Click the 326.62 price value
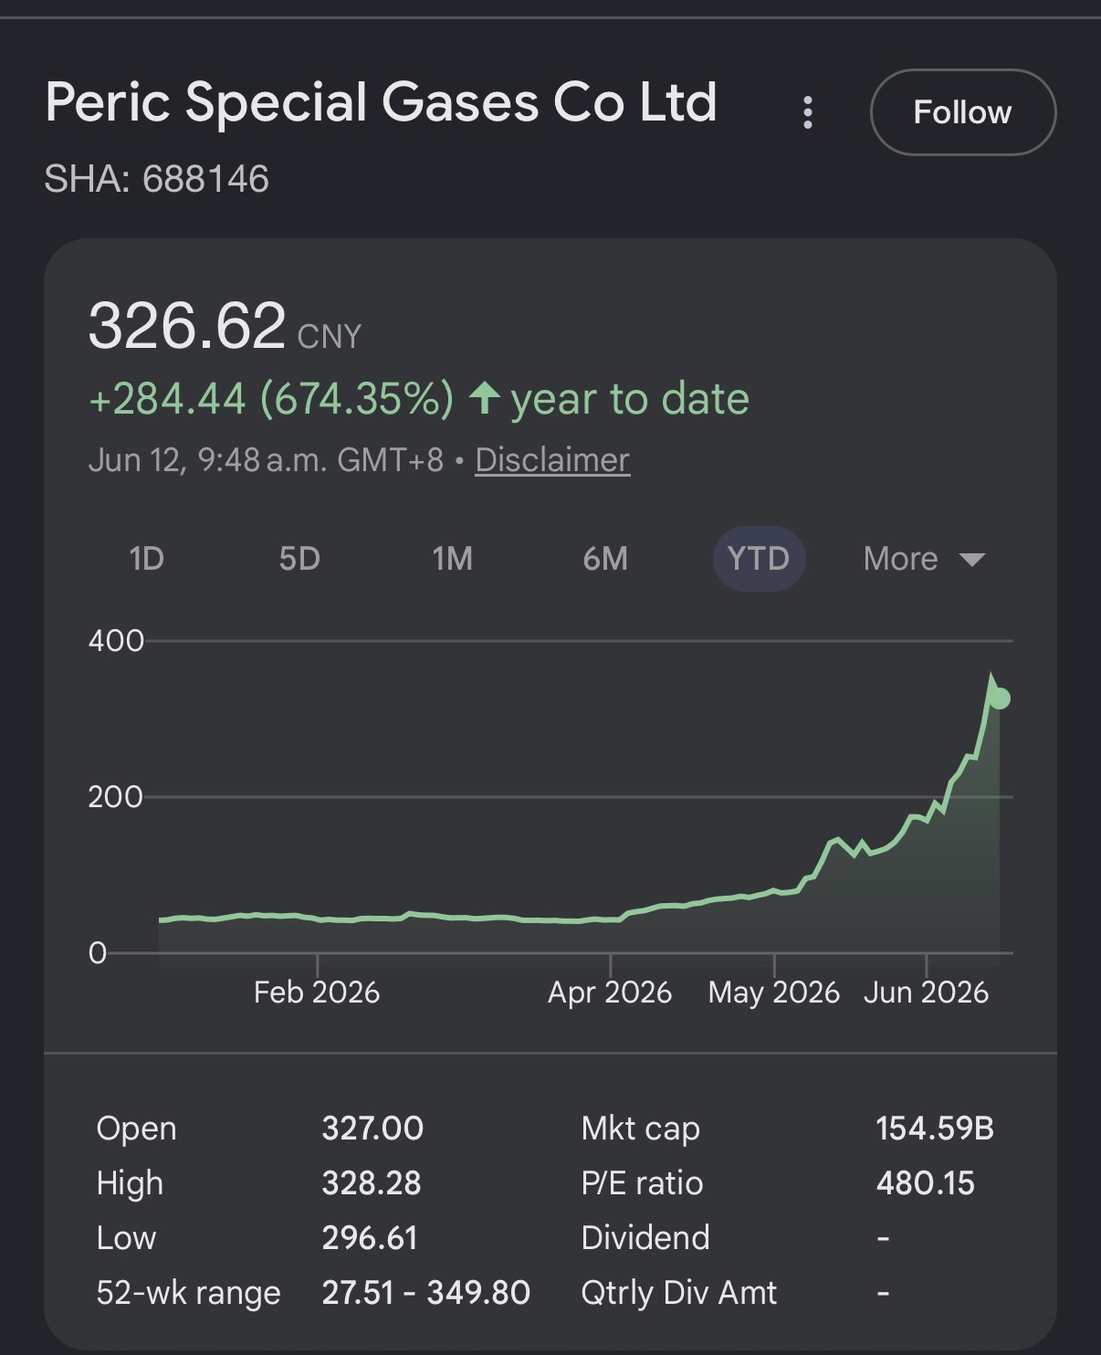Image resolution: width=1101 pixels, height=1355 pixels. pyautogui.click(x=187, y=325)
